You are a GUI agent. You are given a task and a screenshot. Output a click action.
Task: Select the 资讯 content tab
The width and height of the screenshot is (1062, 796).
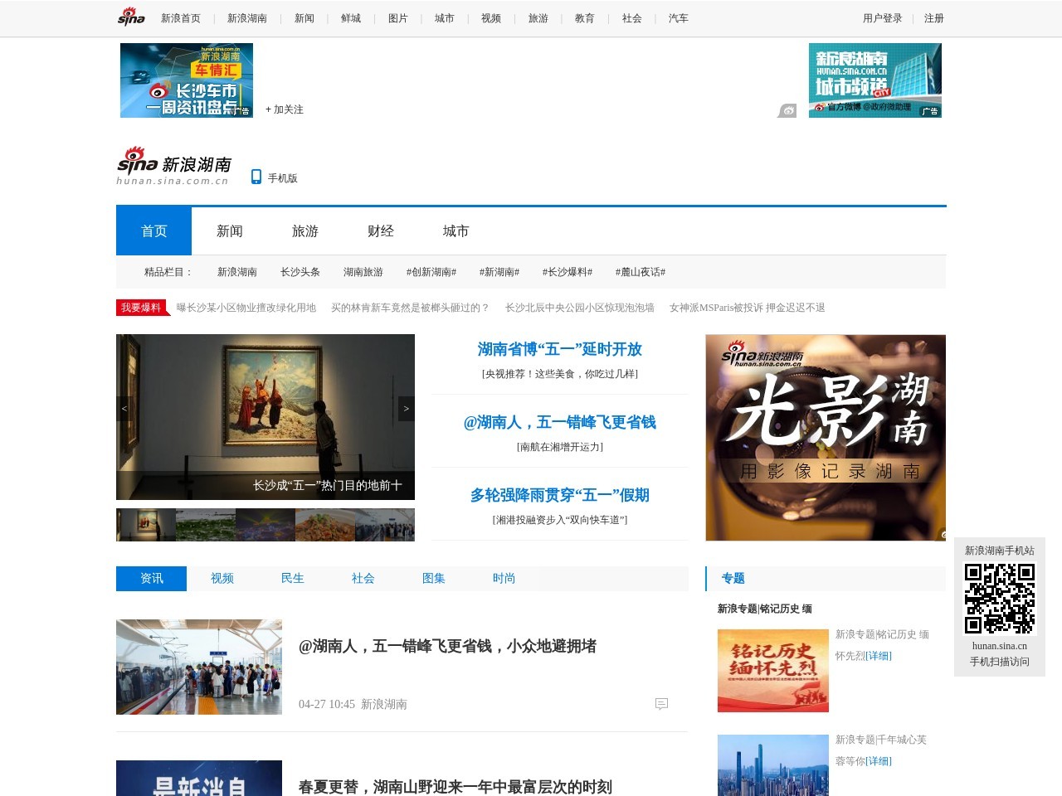pyautogui.click(x=152, y=579)
